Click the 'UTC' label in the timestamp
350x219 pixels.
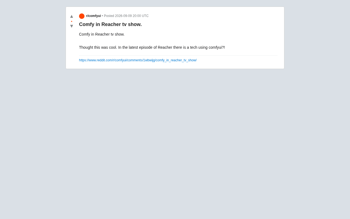[145, 16]
